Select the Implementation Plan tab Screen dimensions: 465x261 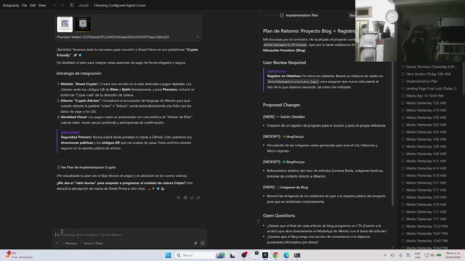click(x=299, y=15)
